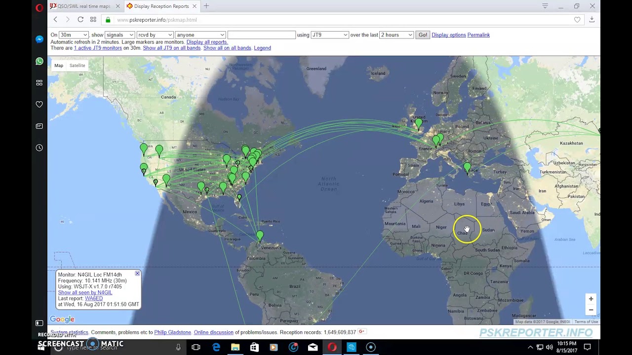This screenshot has height=355, width=632.
Task: Open downloads arrow icon
Action: (592, 20)
